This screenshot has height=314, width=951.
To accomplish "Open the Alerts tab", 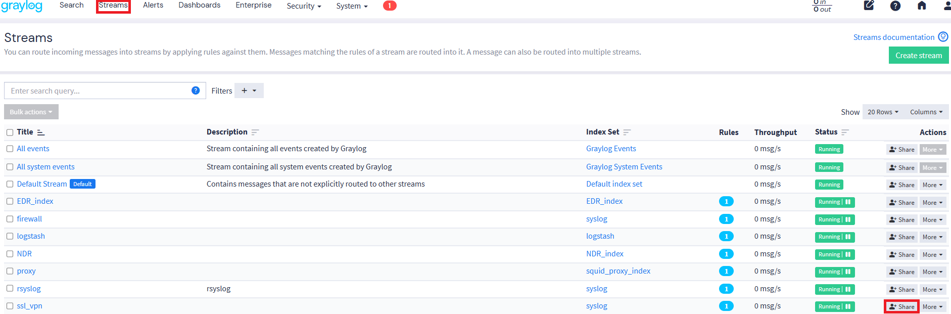I will pos(153,6).
